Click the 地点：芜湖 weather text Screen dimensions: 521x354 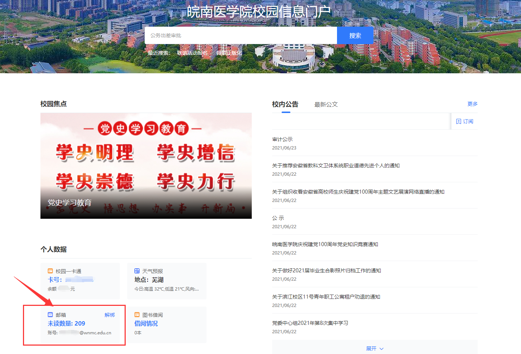point(149,280)
